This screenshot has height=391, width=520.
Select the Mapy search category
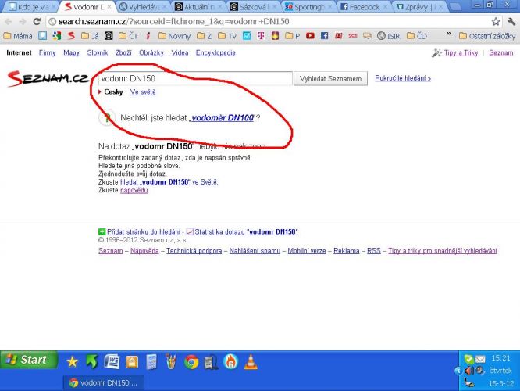point(71,52)
